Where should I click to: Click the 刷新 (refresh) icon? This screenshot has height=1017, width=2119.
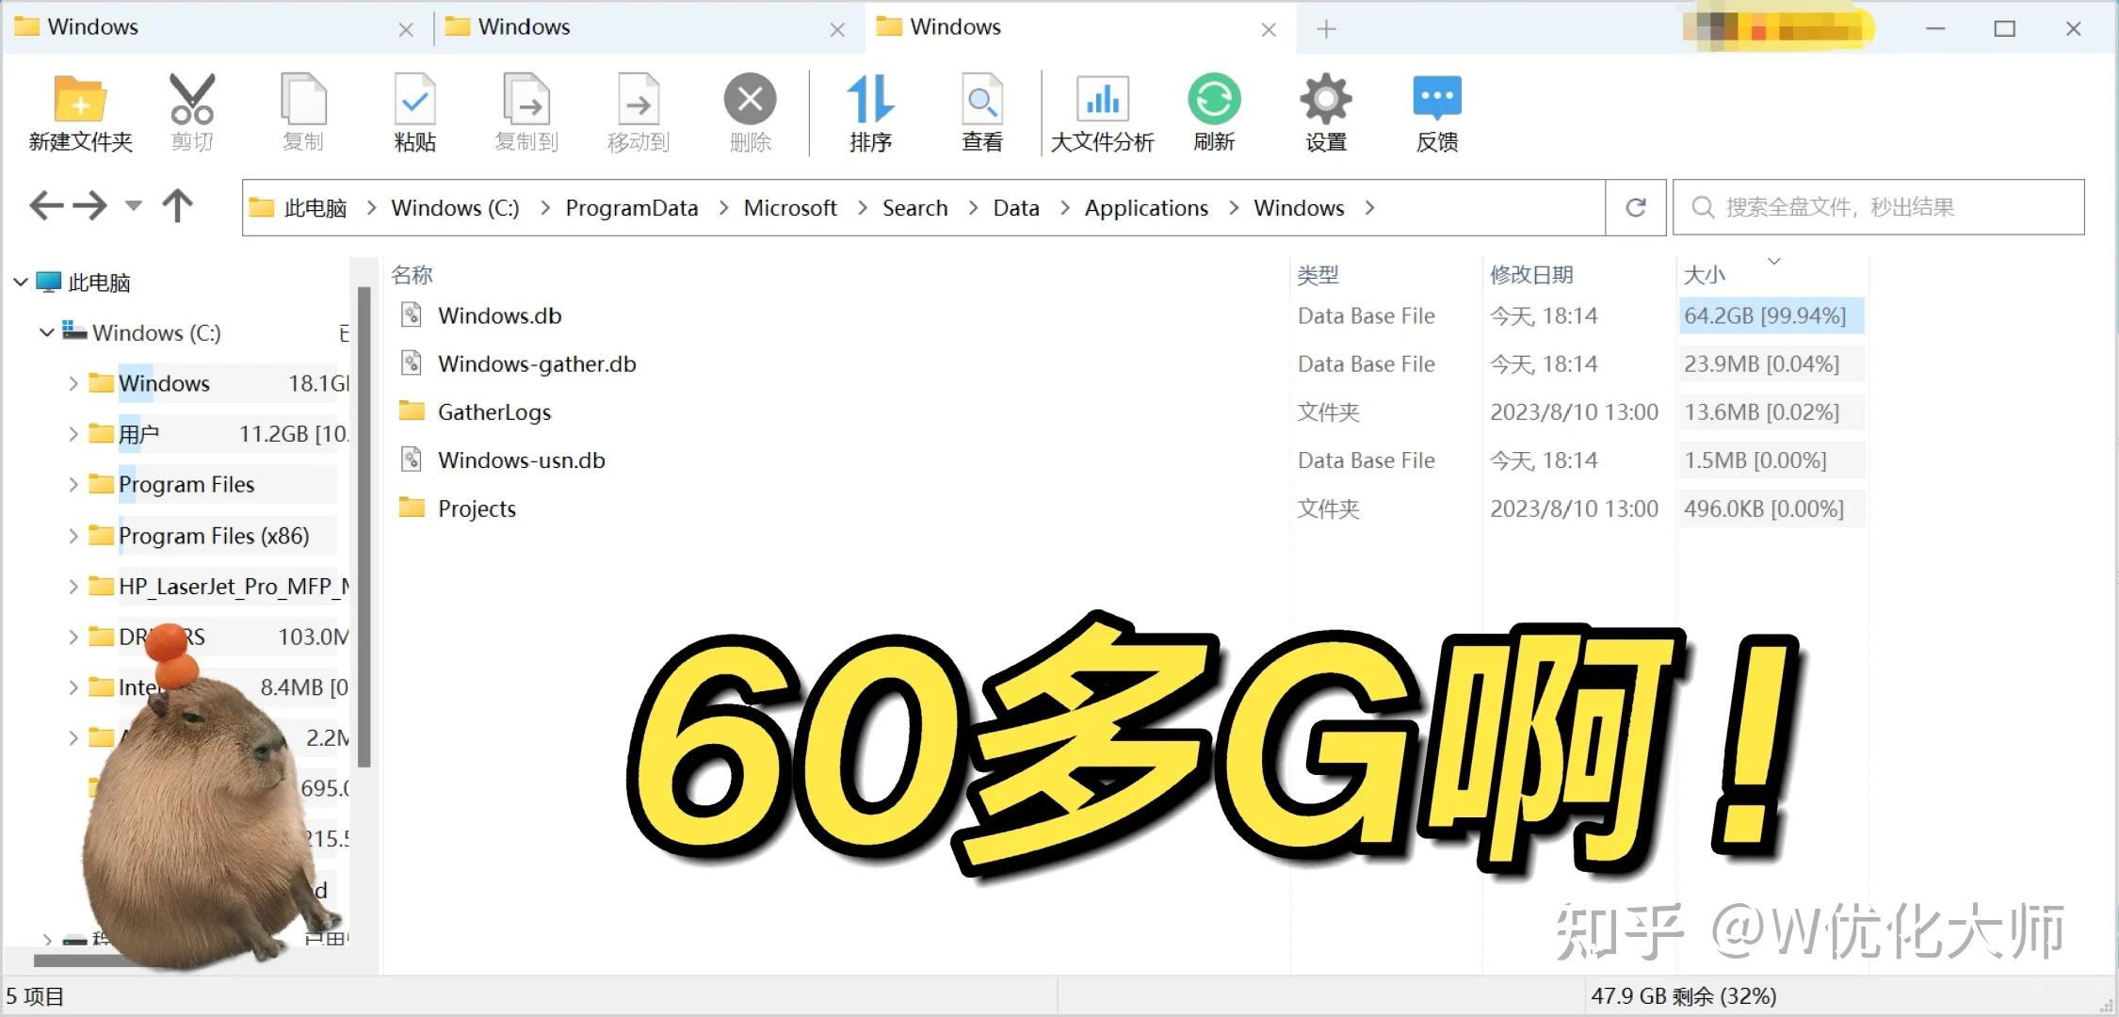1214,111
